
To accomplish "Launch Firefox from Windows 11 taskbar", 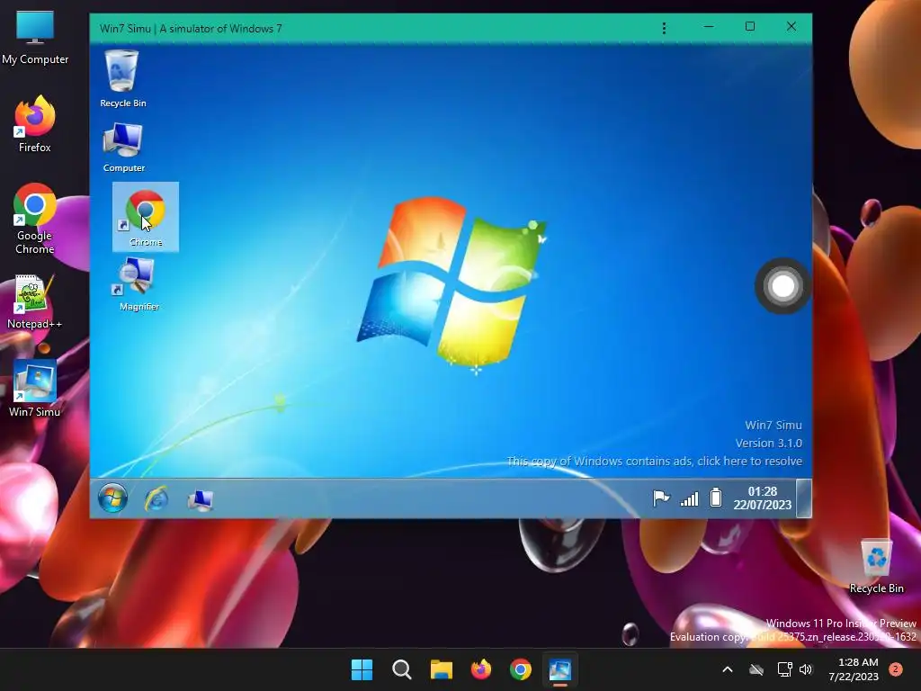I will pyautogui.click(x=481, y=669).
